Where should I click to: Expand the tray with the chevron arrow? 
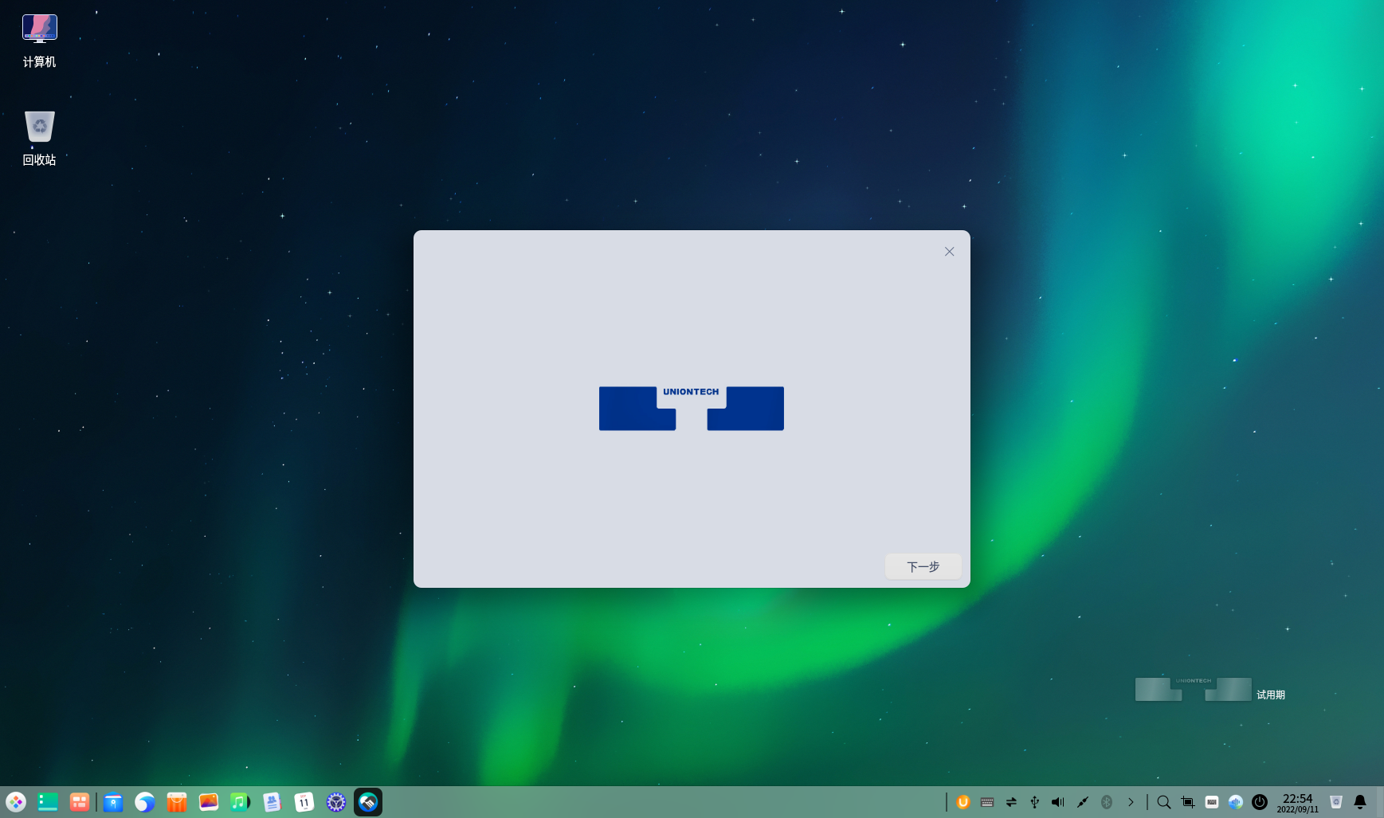(1131, 802)
